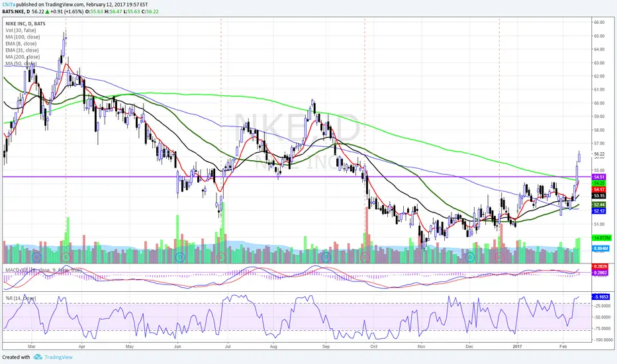Screen dimensions: 617x364
Task: Click the 2017 label on time axis
Action: click(x=517, y=347)
